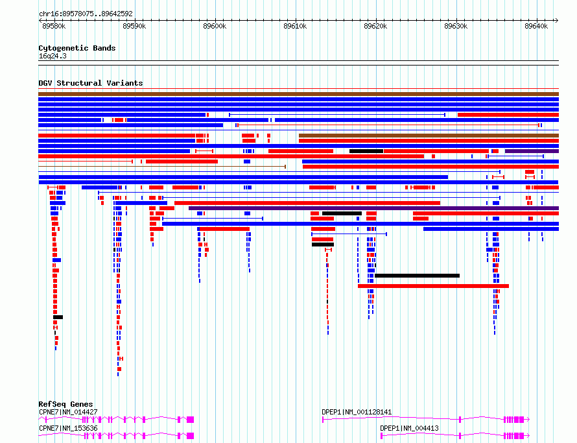
Task: Select the thin brown variant line ending near 89609k
Action: [162, 167]
